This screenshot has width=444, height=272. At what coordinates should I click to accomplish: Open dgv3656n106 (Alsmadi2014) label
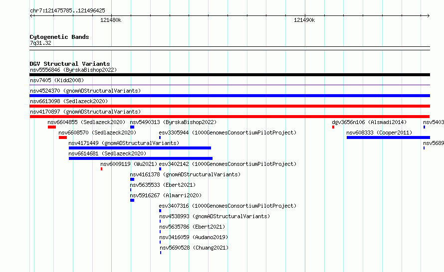[369, 122]
